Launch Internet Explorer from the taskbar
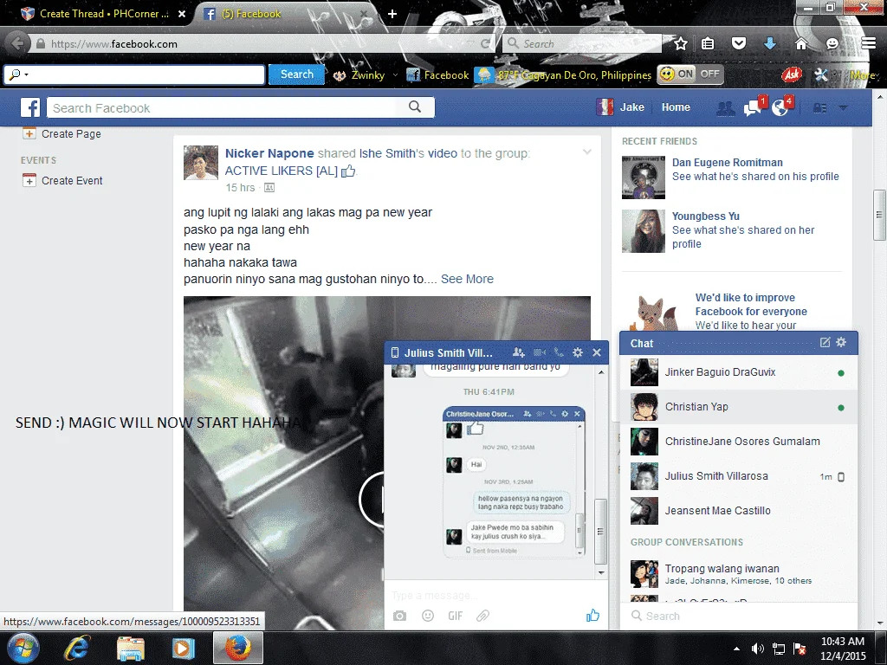The image size is (887, 665). coord(76,648)
